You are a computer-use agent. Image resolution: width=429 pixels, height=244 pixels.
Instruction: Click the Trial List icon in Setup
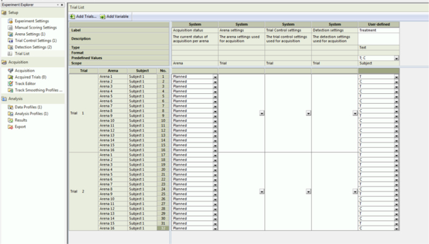pos(10,53)
